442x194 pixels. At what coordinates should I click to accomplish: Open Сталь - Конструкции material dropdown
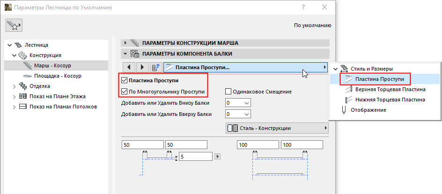point(277,129)
